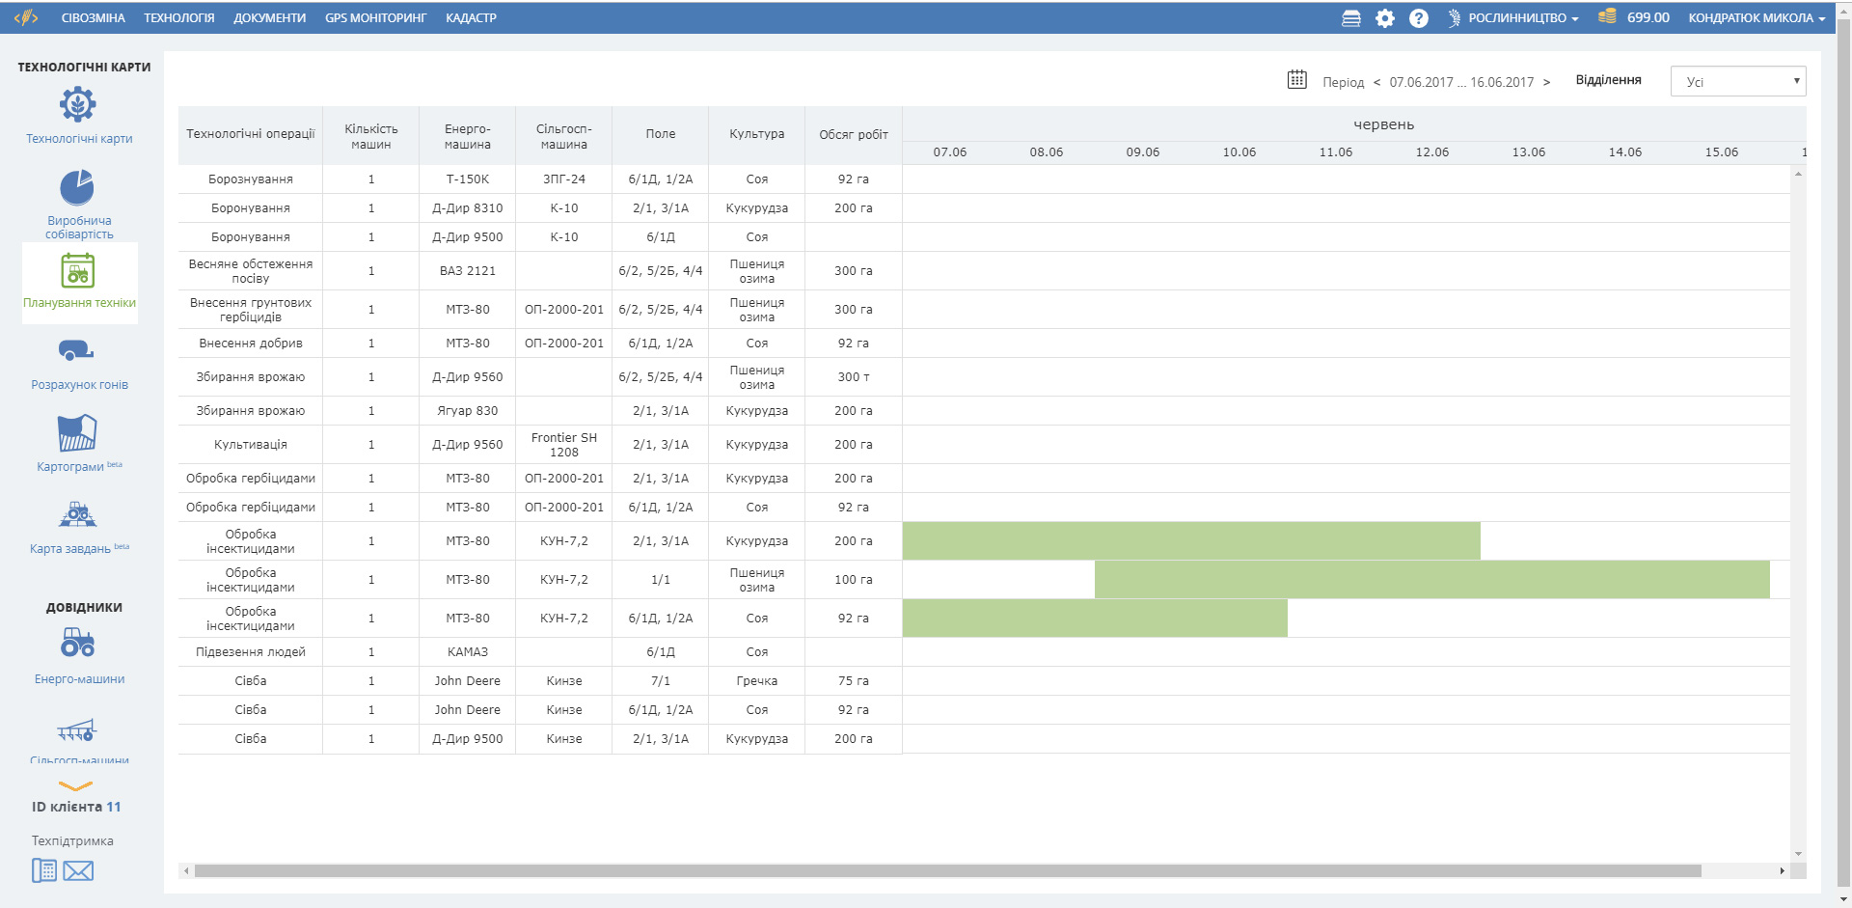Open Кондратюк Микола user menu
The width and height of the screenshot is (1852, 908).
tap(1756, 18)
